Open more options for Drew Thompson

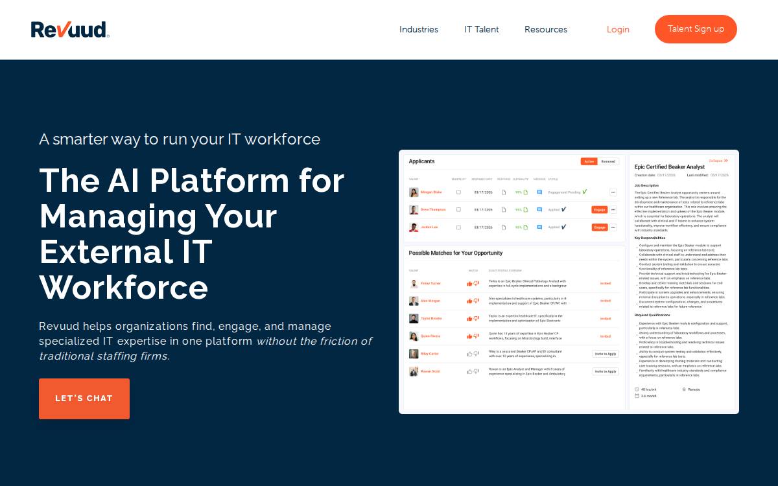tap(613, 209)
